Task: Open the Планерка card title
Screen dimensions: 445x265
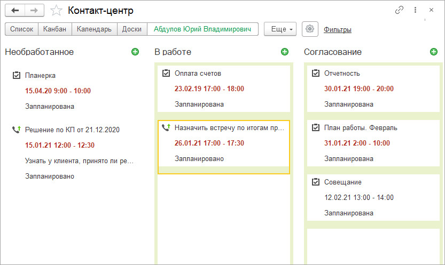Action: pyautogui.click(x=40, y=76)
